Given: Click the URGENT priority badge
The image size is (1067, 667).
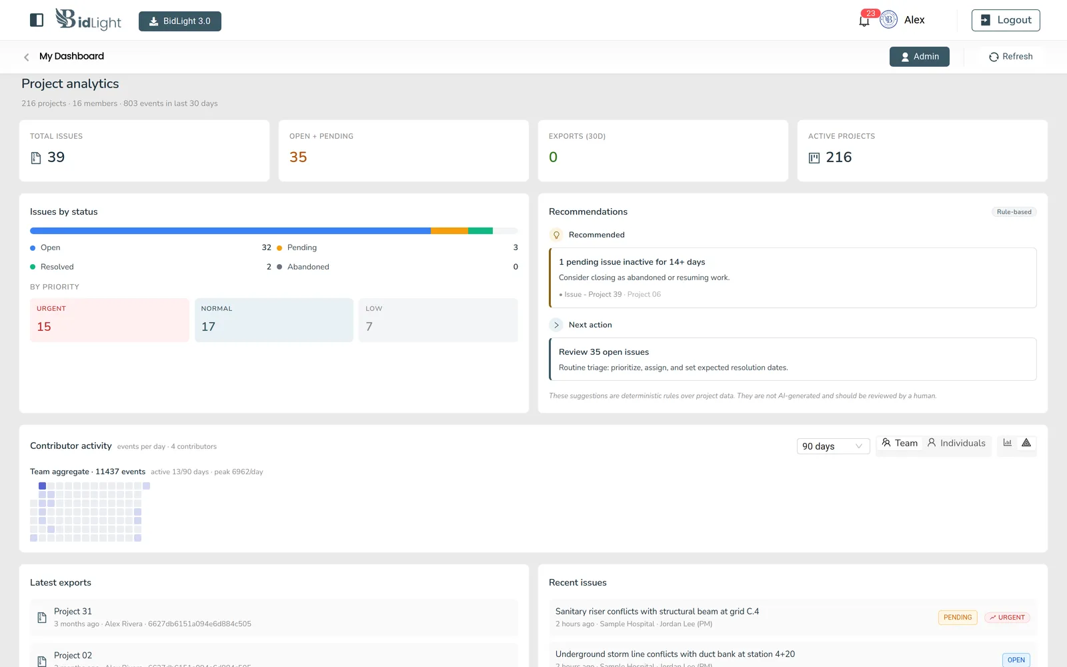Looking at the screenshot, I should click(x=1007, y=618).
